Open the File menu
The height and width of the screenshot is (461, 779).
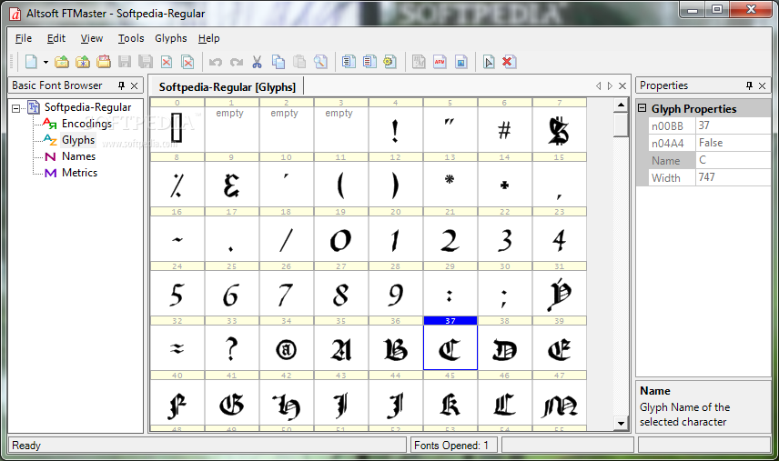coord(24,38)
